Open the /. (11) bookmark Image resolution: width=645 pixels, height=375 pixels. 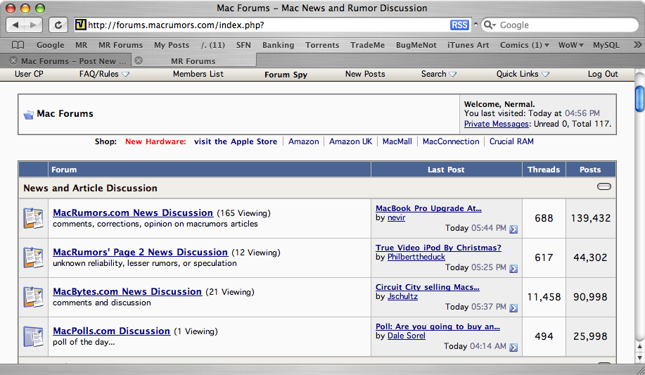[x=212, y=45]
